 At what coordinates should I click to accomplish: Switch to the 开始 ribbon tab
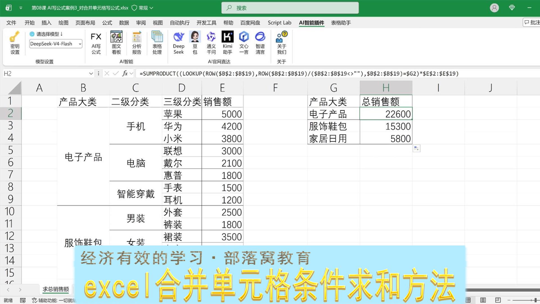30,23
